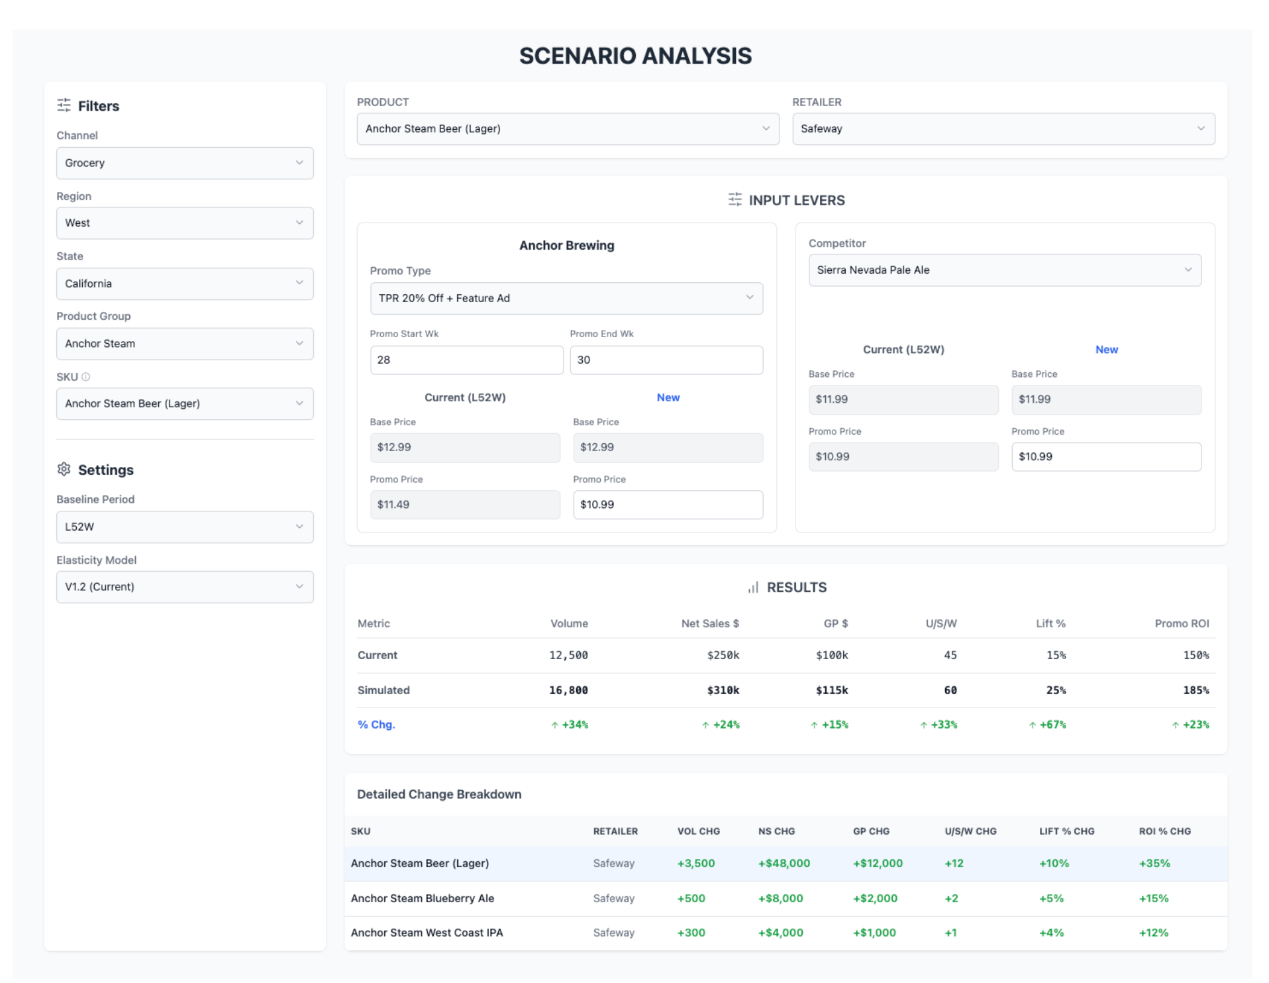
Task: Click the Input Levers adjustment icon
Action: (x=734, y=199)
